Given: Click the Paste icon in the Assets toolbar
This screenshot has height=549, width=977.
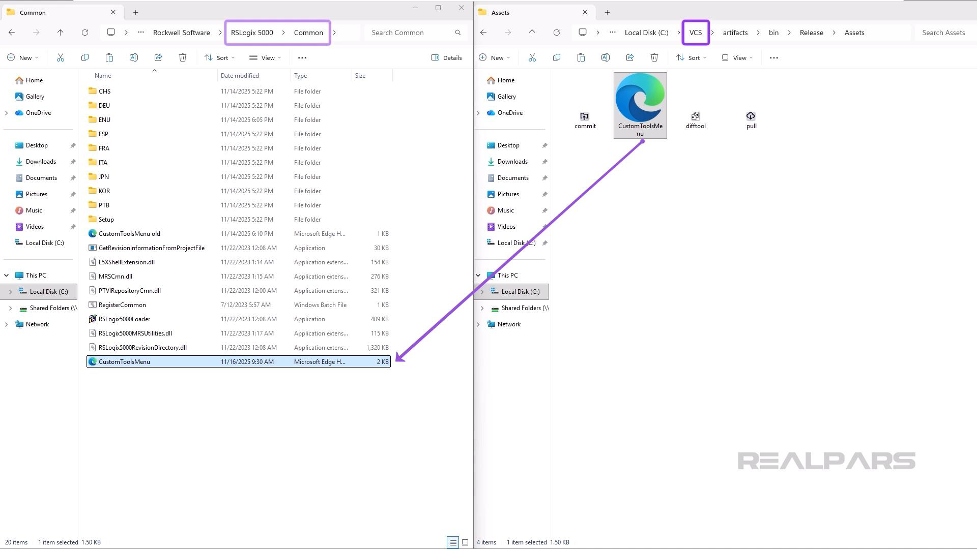Looking at the screenshot, I should tap(581, 57).
